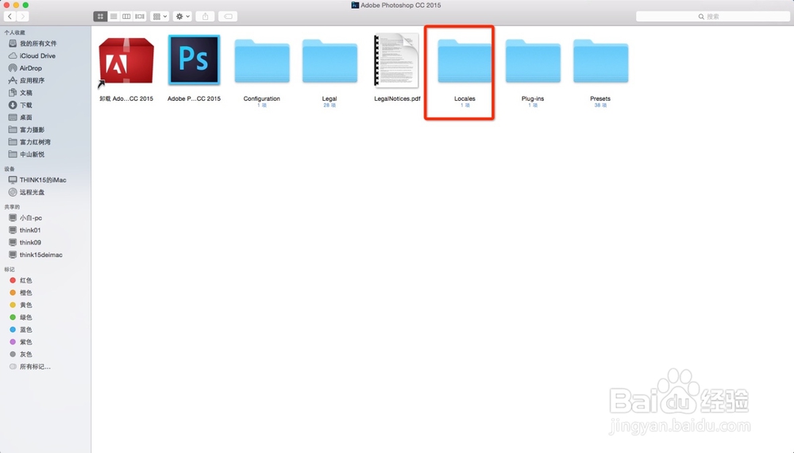Screen dimensions: 794x453
Task: Click the purple 紫色 tag
Action: (x=25, y=342)
